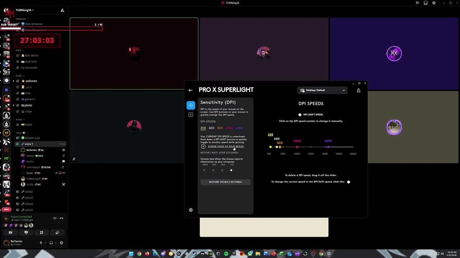Select the 600 DPI speed
This screenshot has height=258, width=460.
[211, 128]
